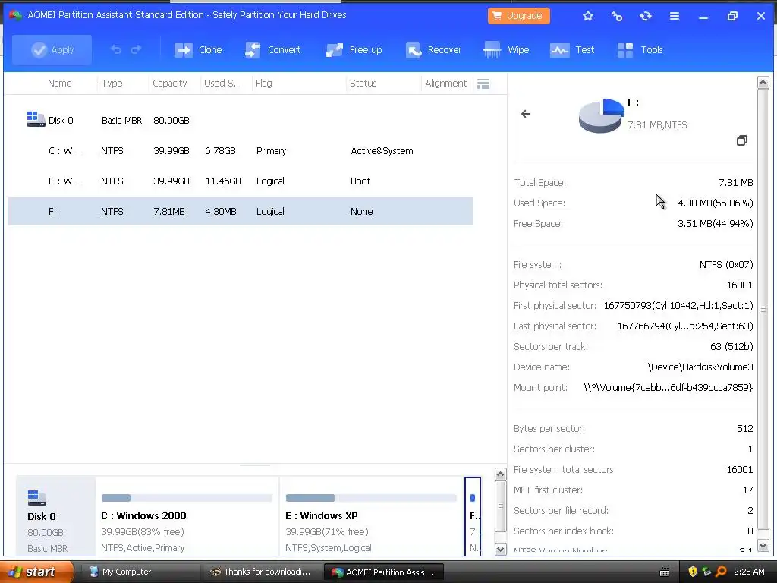Click the orange Upgrade button
777x583 pixels.
pyautogui.click(x=519, y=16)
